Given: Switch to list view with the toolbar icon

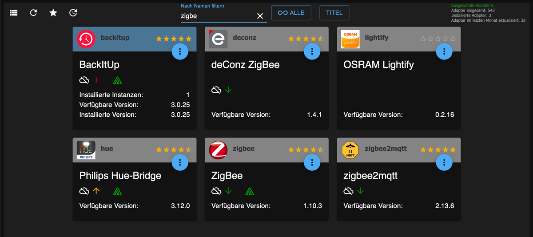Looking at the screenshot, I should coord(14,13).
